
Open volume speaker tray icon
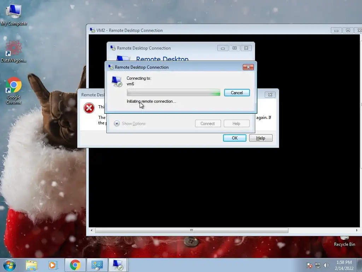point(326,265)
